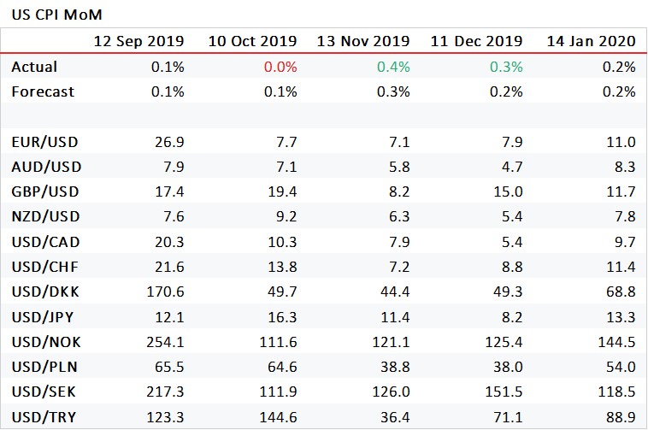Select the GBP/USD row label

click(45, 192)
